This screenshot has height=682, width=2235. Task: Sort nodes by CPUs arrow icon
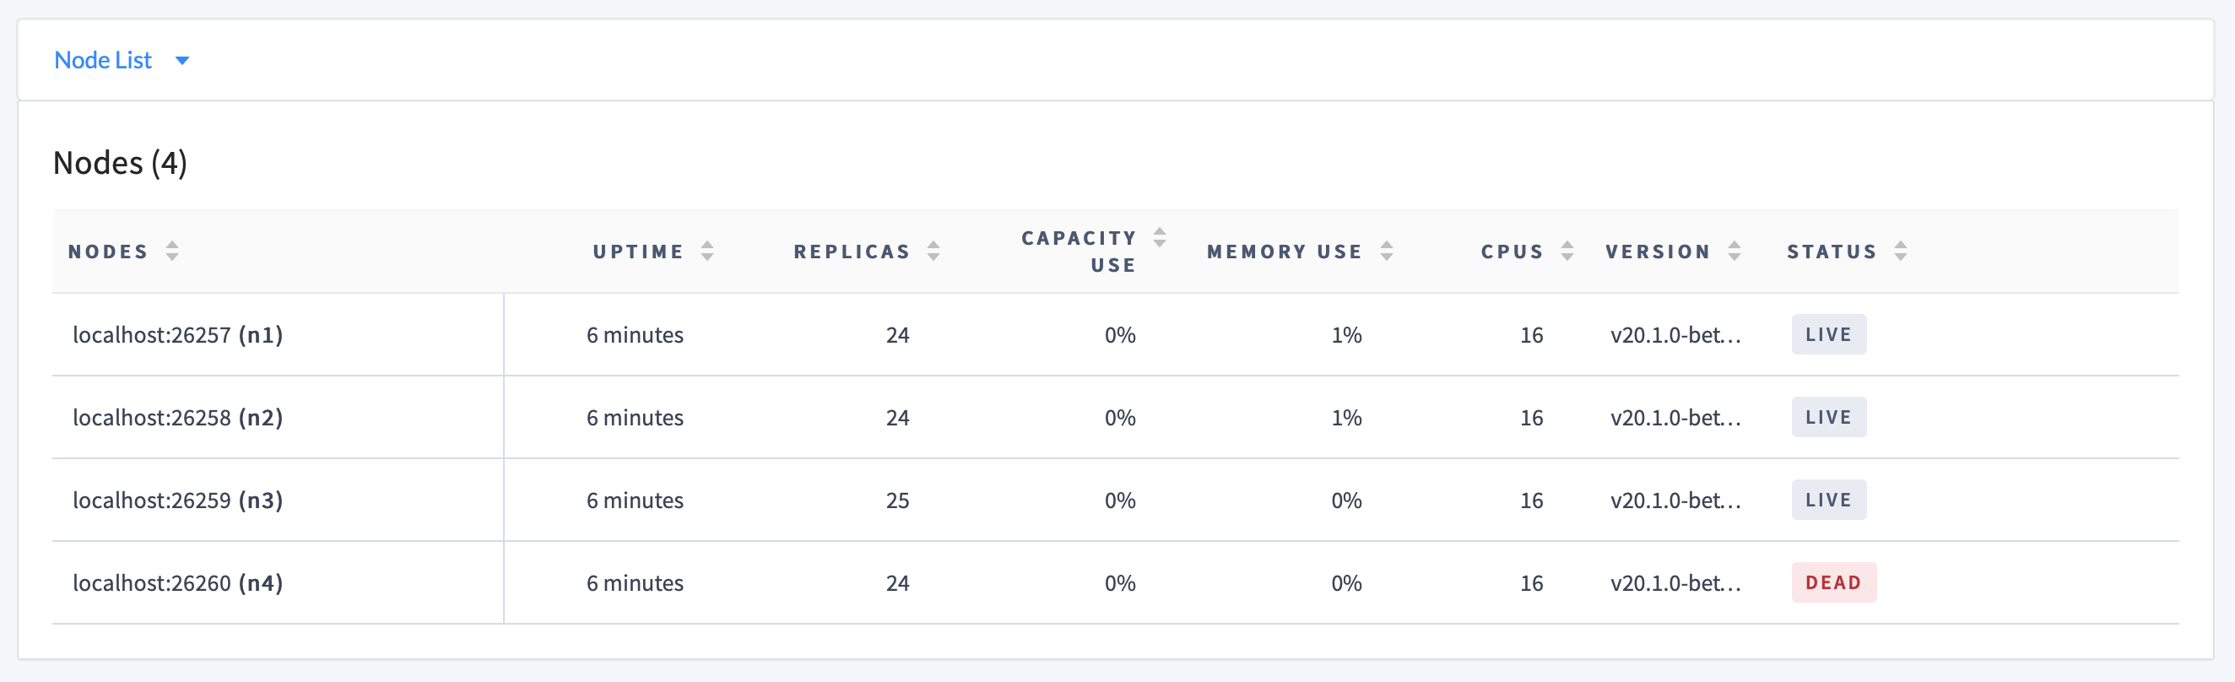tap(1567, 251)
